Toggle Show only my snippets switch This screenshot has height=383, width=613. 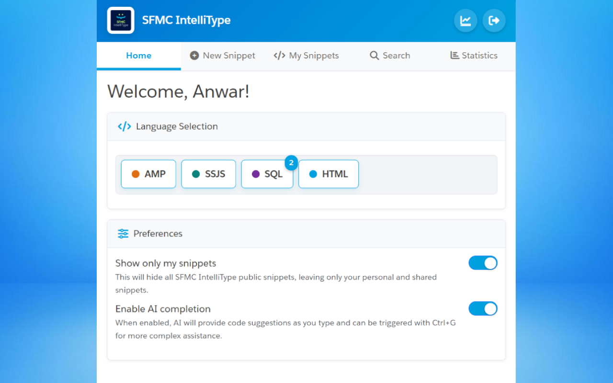click(483, 263)
